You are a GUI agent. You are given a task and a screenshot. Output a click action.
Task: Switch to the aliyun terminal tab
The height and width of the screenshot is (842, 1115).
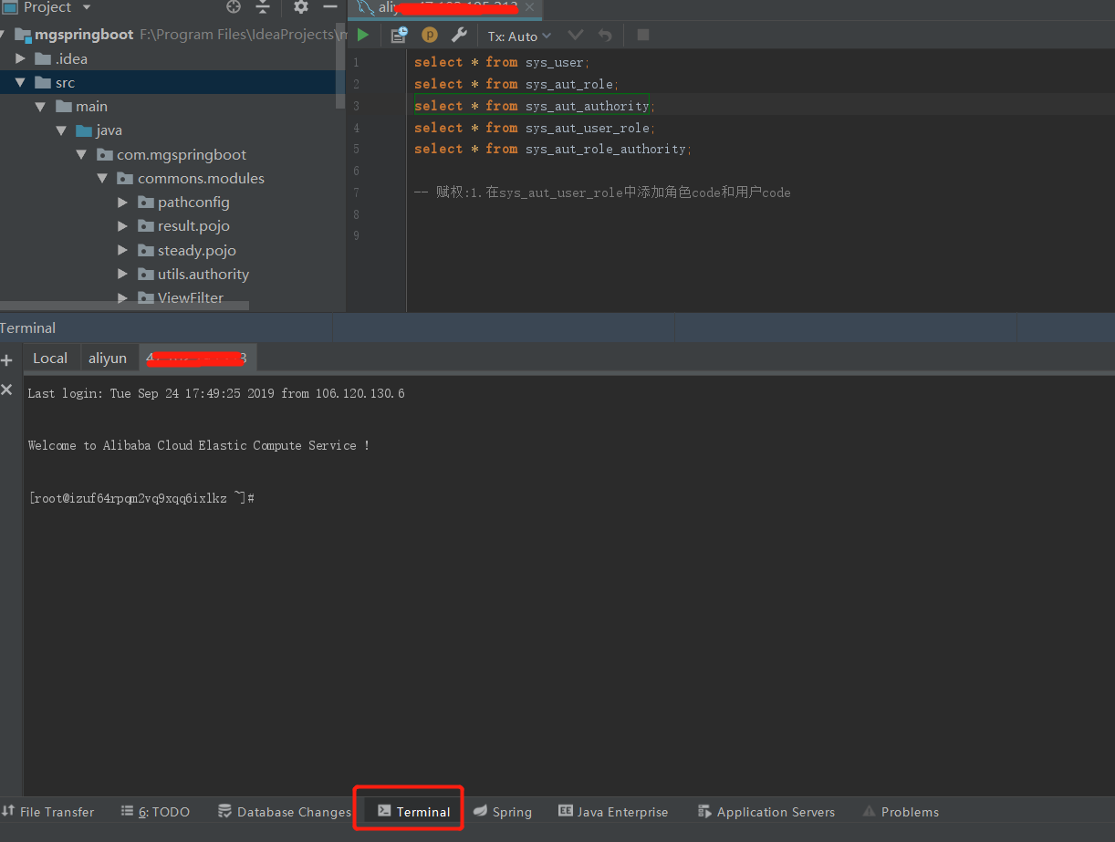(x=109, y=358)
